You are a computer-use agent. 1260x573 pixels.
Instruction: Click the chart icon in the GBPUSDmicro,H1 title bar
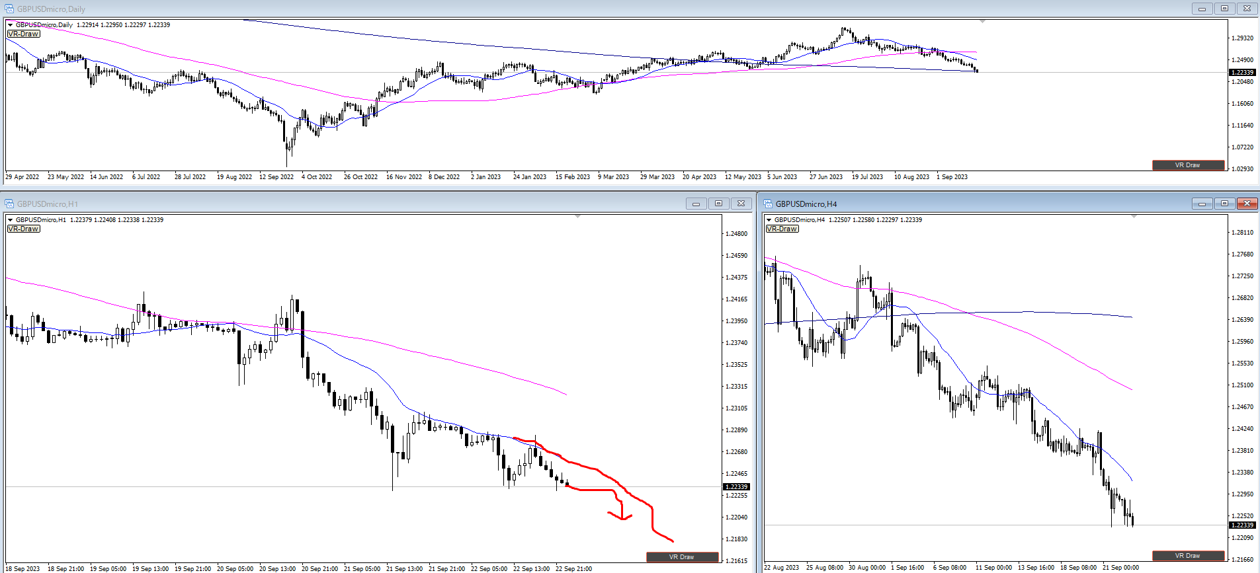[x=9, y=204]
